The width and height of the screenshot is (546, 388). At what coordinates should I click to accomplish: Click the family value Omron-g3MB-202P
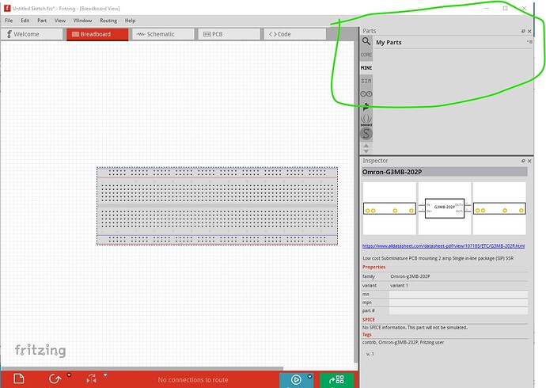[410, 276]
